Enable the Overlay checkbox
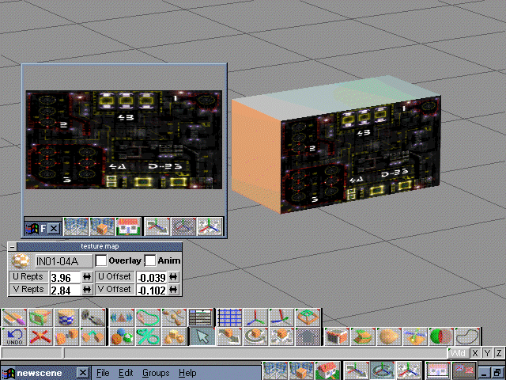The width and height of the screenshot is (506, 380). (x=101, y=260)
